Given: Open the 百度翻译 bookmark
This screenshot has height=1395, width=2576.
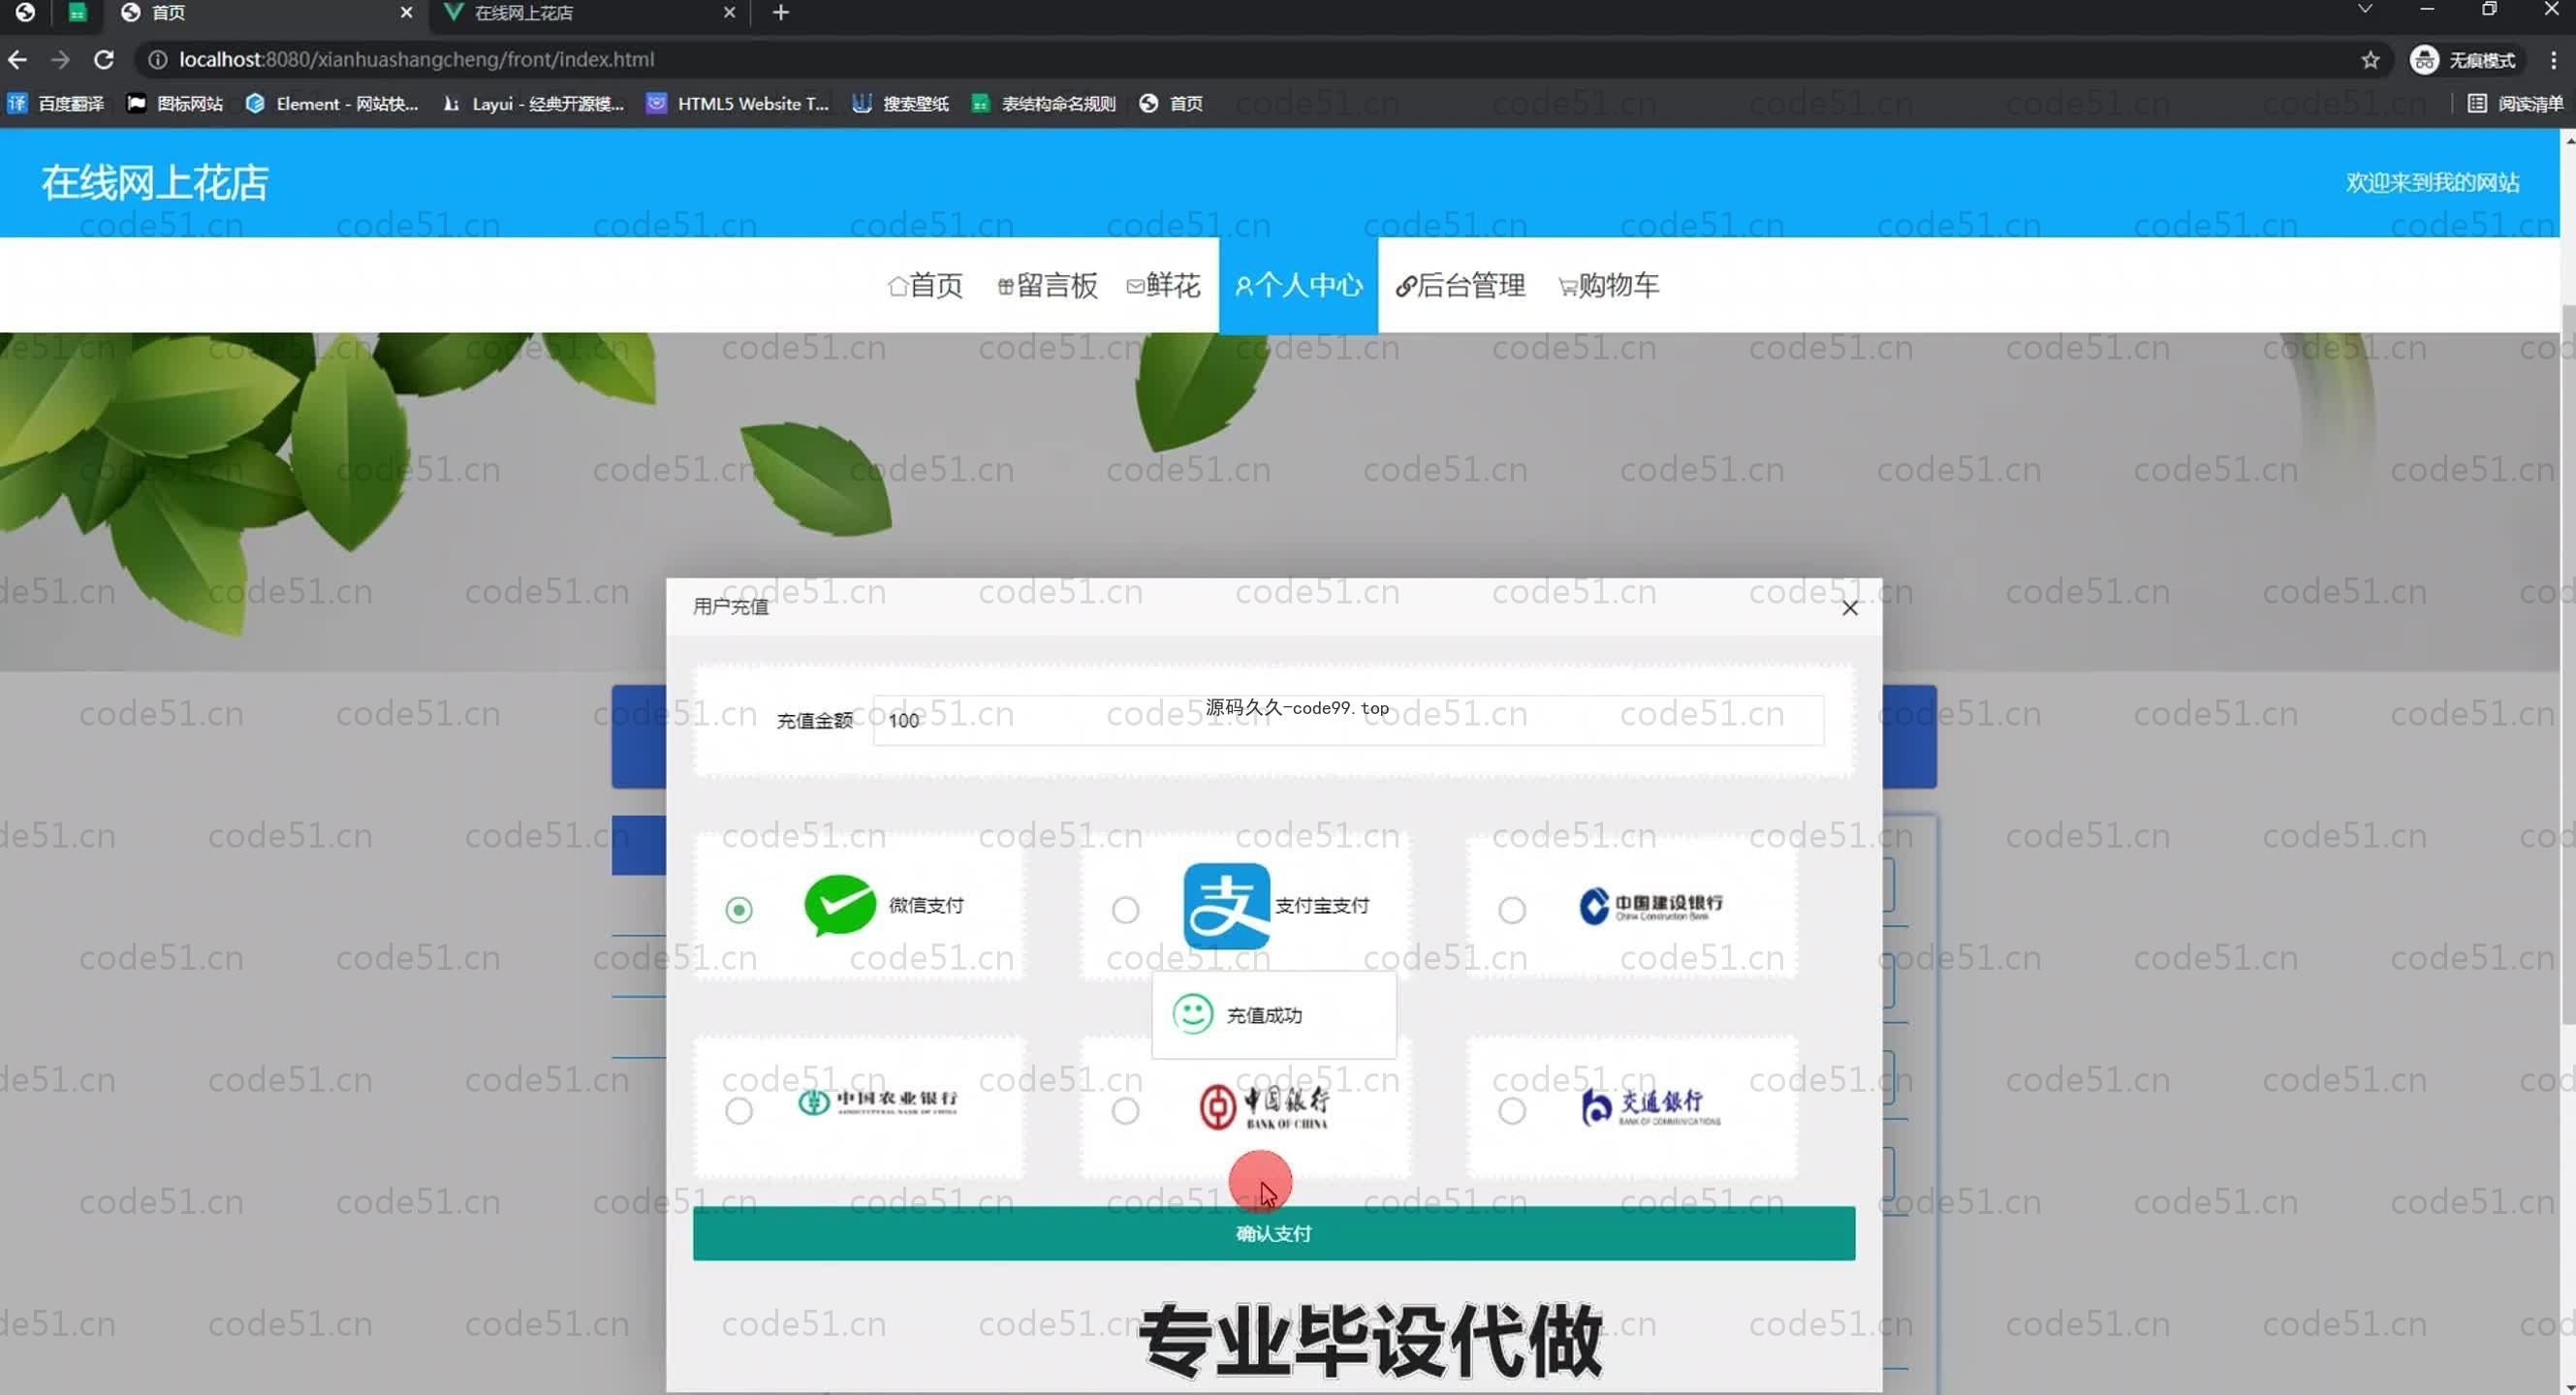Looking at the screenshot, I should point(56,104).
